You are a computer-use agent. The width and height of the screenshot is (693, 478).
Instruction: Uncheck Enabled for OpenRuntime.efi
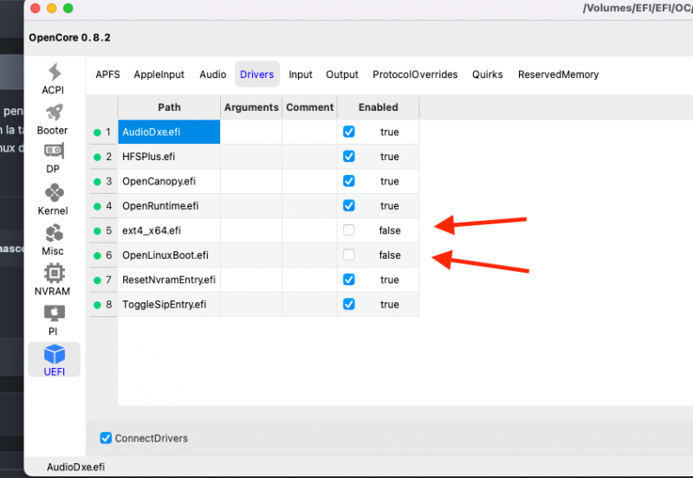coord(349,205)
